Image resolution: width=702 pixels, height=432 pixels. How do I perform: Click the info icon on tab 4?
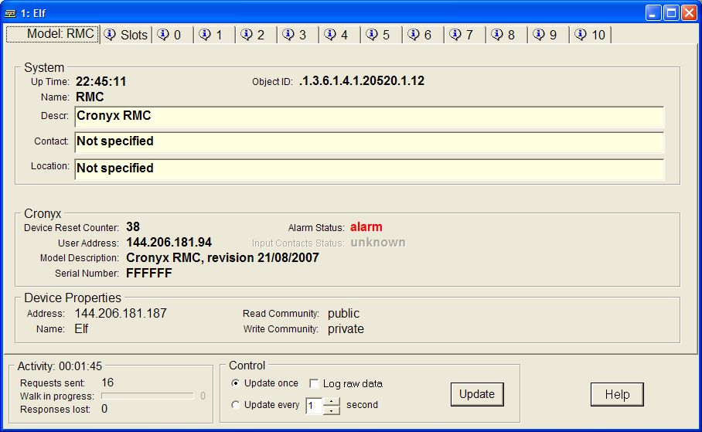click(x=330, y=35)
